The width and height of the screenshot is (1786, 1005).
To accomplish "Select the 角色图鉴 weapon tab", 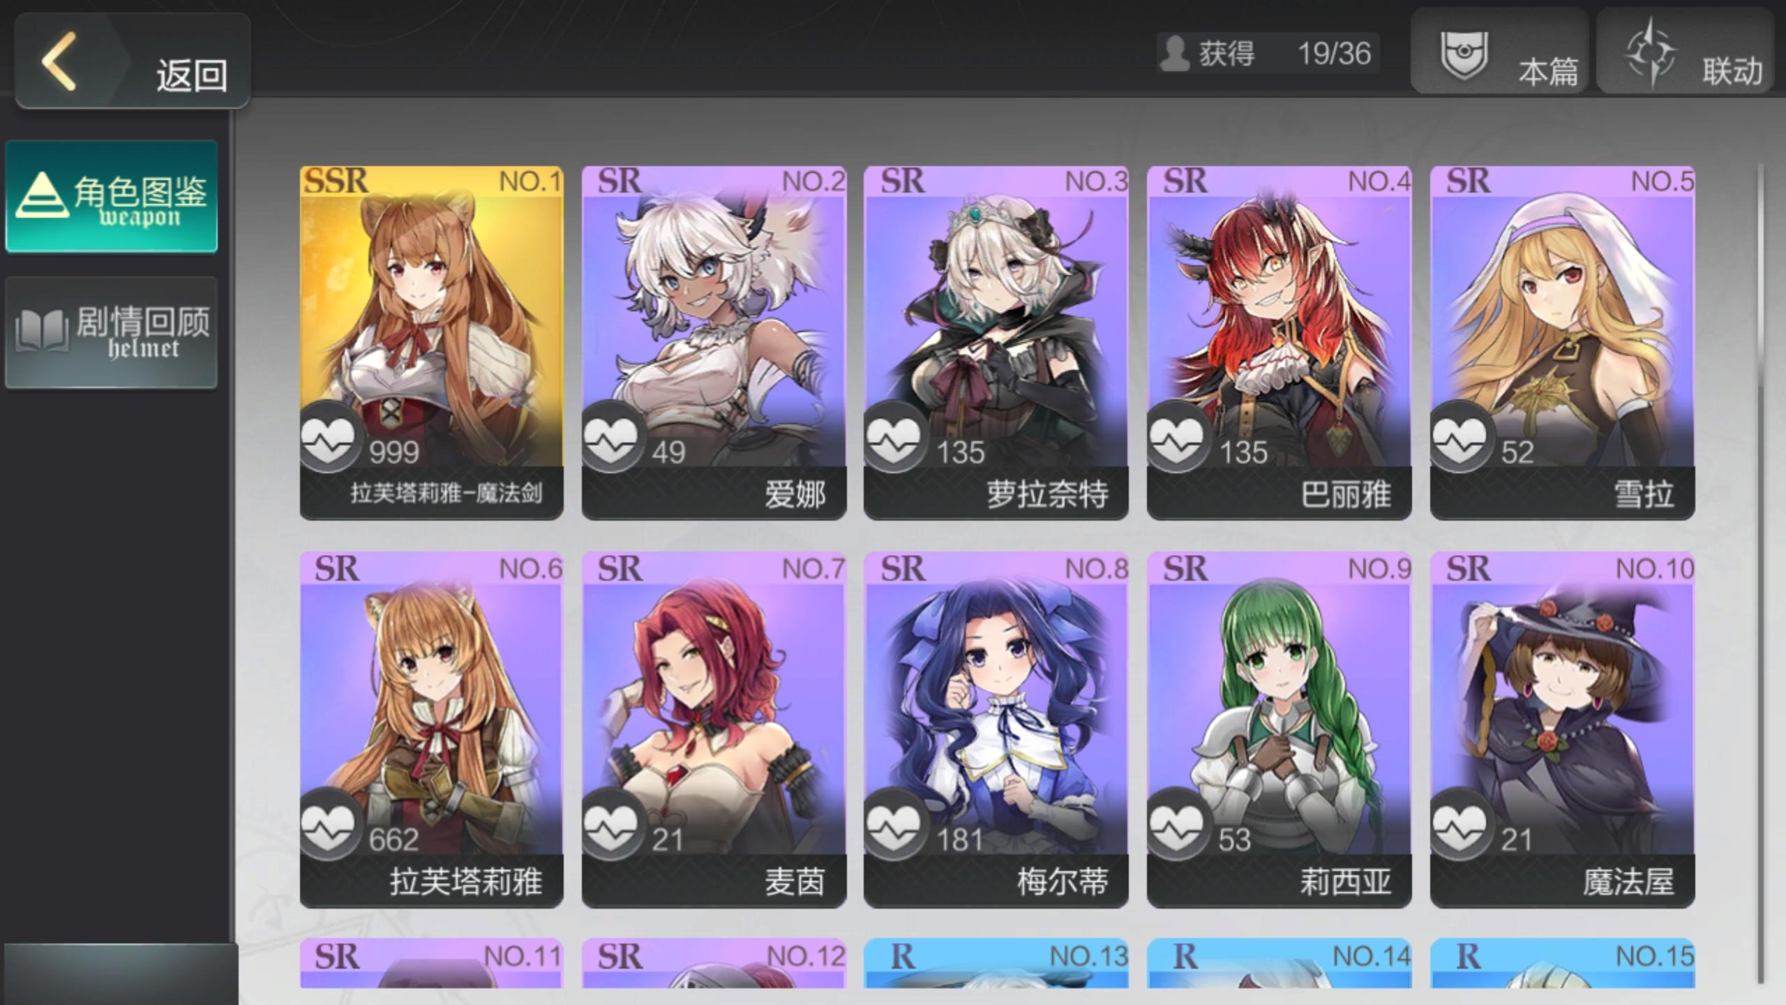I will [112, 196].
